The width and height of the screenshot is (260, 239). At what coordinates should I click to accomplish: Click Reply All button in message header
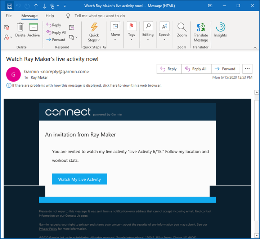point(196,69)
